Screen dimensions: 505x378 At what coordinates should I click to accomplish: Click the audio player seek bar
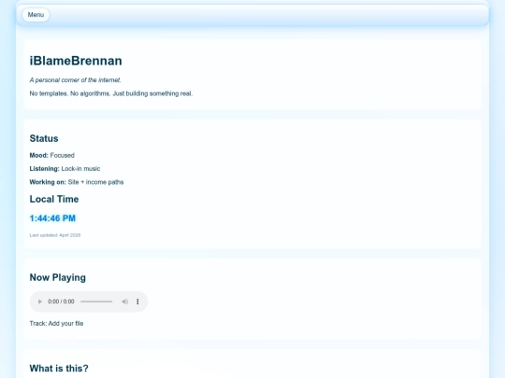96,301
